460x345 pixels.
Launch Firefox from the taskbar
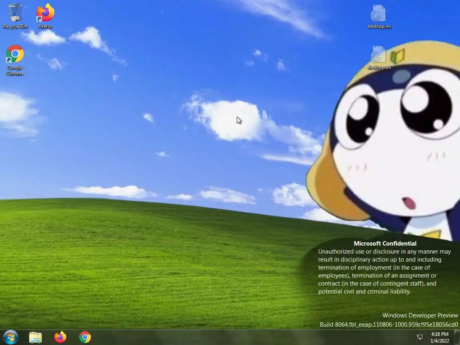(x=60, y=337)
